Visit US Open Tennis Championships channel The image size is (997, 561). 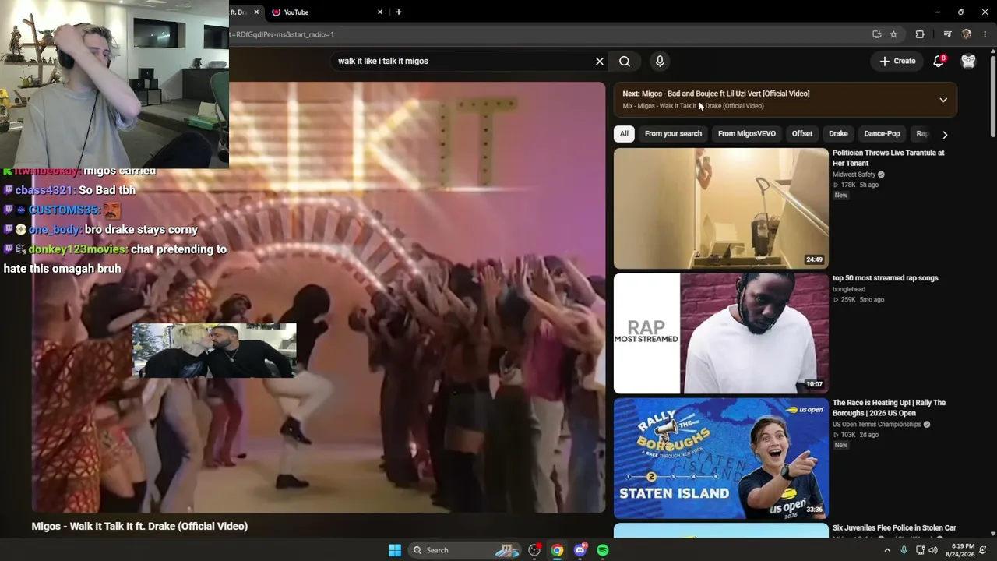877,425
